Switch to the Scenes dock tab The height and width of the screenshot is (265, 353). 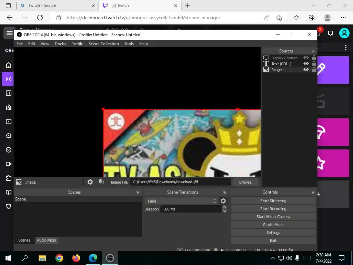(x=24, y=240)
